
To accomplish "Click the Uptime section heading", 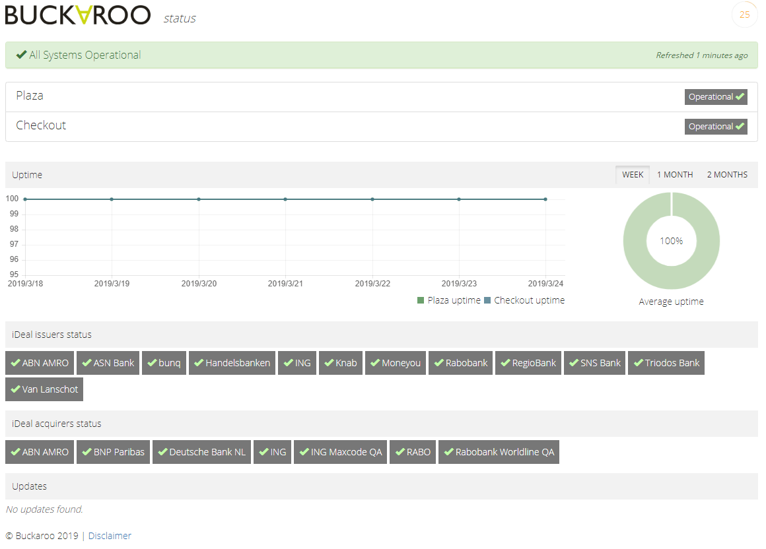I will [x=27, y=175].
